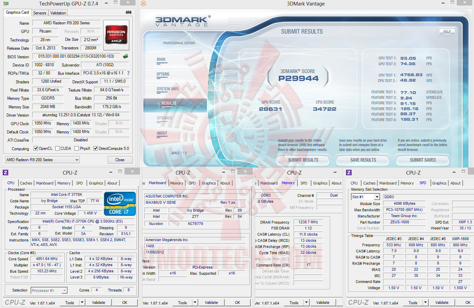
Task: Open the MAIN section in 3DMark Vantage
Action: pyautogui.click(x=161, y=59)
